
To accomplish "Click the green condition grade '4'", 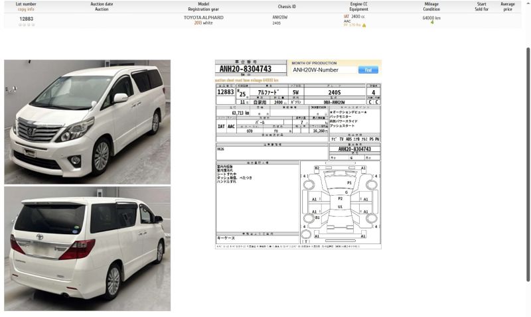I will pos(432,23).
